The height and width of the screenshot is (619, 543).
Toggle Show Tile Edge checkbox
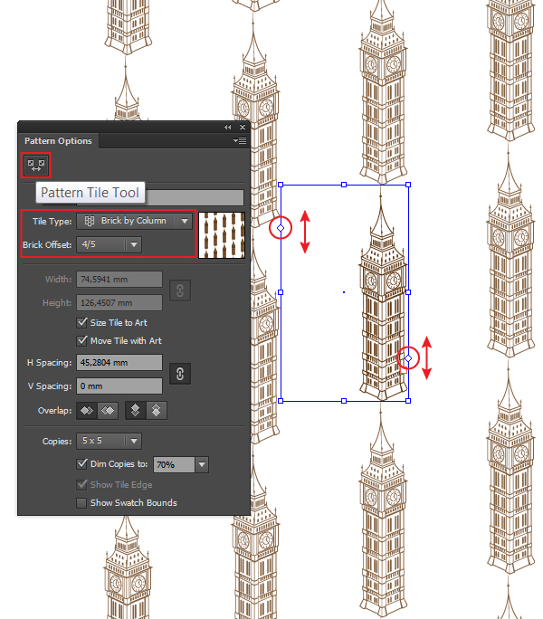pyautogui.click(x=81, y=485)
